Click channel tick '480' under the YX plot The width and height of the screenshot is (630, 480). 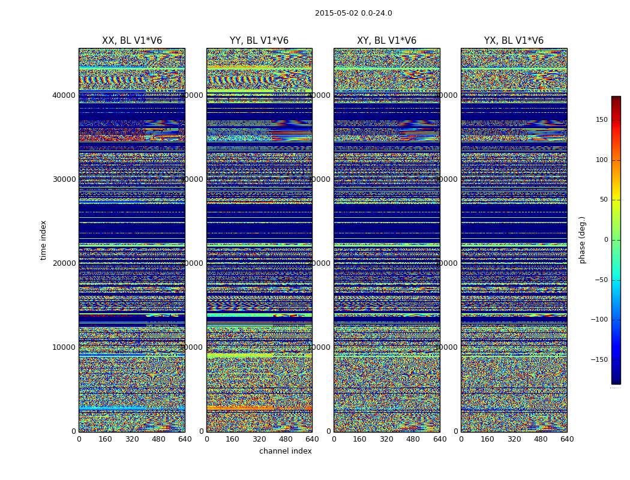pyautogui.click(x=541, y=439)
